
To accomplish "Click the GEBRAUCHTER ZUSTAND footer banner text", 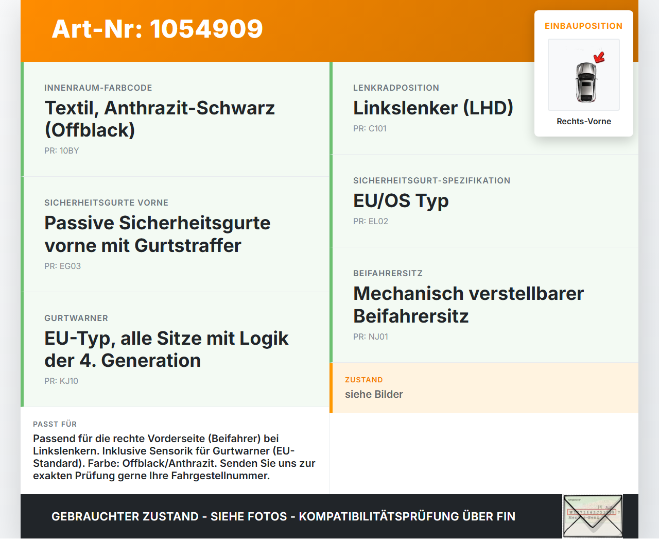I will click(283, 516).
